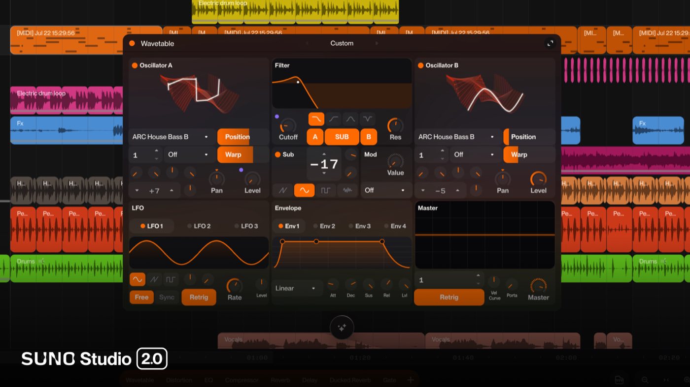Viewport: 690px width, 387px height.
Task: Add an effect with the plus icon
Action: pyautogui.click(x=410, y=380)
